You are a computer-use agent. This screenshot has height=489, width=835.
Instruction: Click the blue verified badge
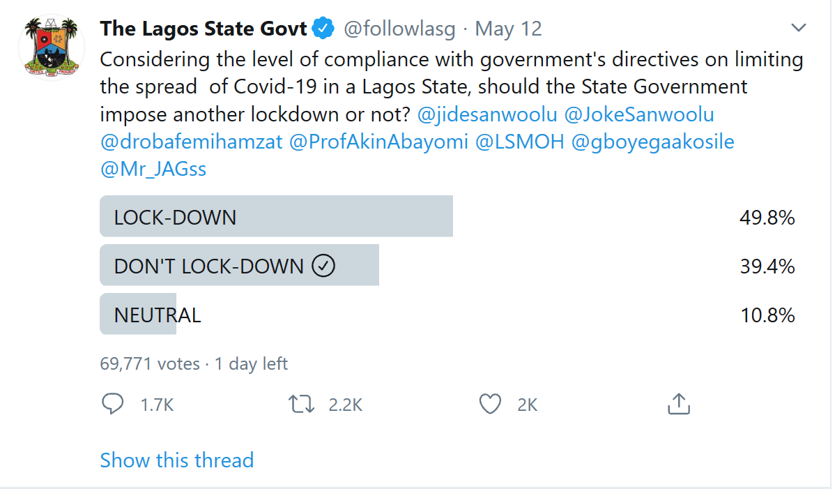tap(323, 29)
